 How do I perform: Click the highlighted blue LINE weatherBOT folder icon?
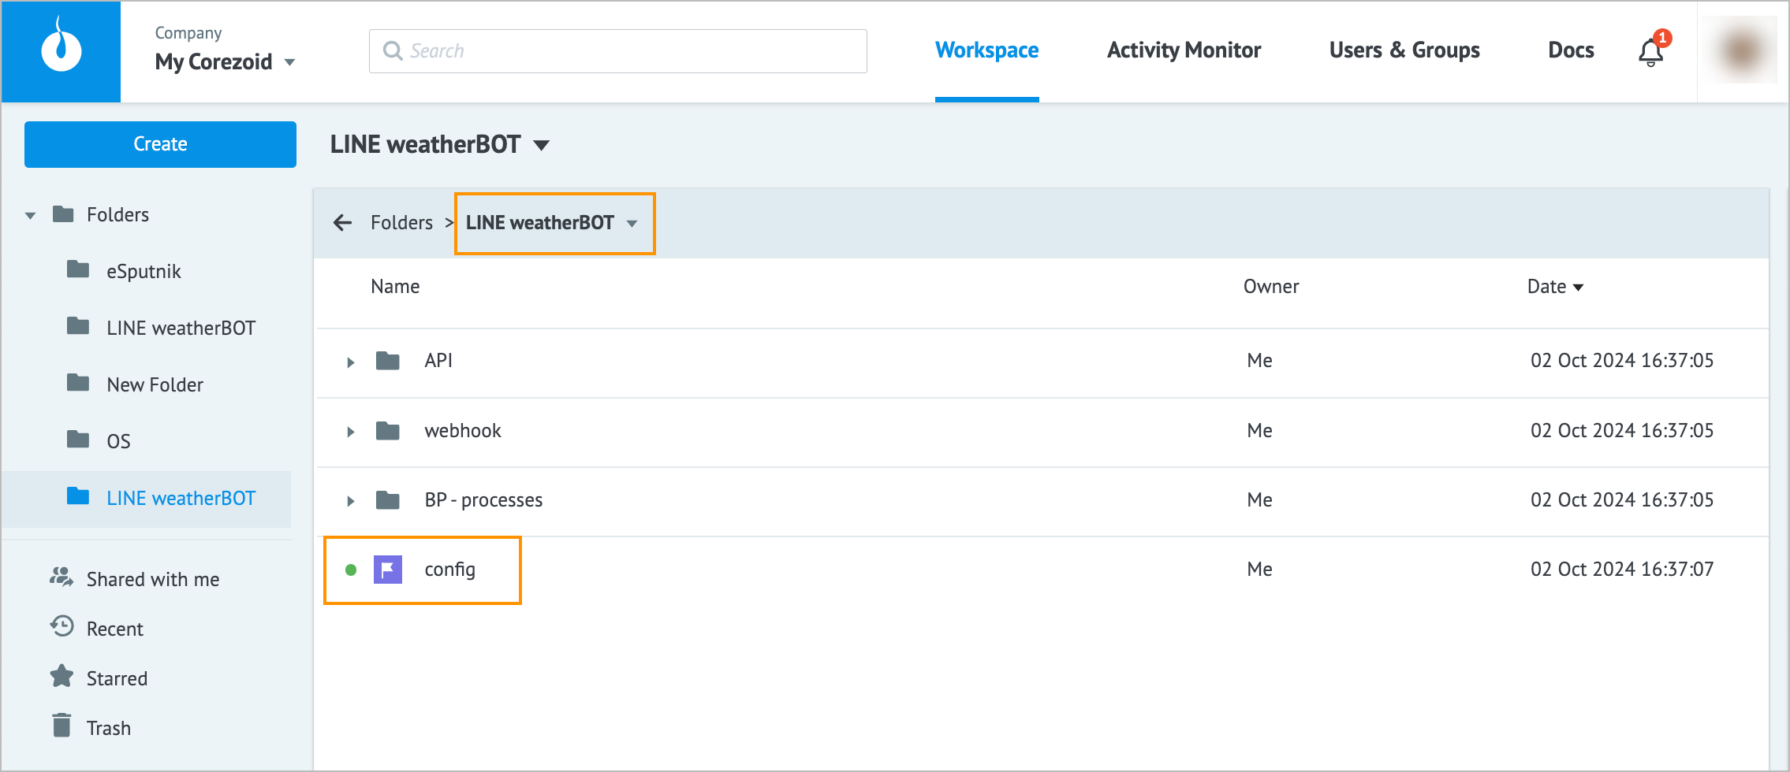coord(78,496)
